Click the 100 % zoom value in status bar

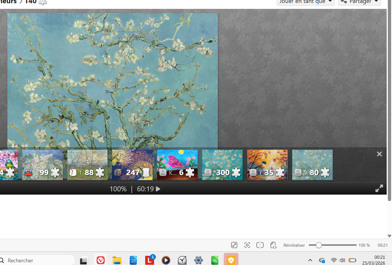pos(364,245)
